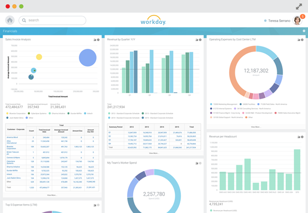Select the 70000 Sales Executive Mgmt swatch
Image resolution: width=308 pixels, height=213 pixels.
coord(276,113)
